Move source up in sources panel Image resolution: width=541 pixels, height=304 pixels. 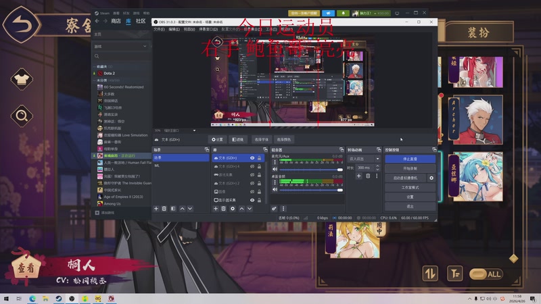point(241,209)
